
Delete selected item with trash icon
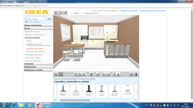click(x=136, y=74)
